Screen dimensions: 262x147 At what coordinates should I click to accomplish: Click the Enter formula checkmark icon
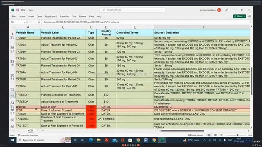point(35,22)
